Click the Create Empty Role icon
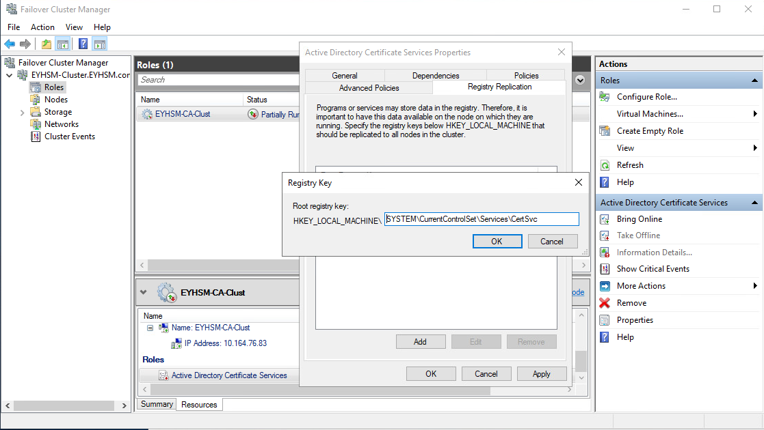 605,131
